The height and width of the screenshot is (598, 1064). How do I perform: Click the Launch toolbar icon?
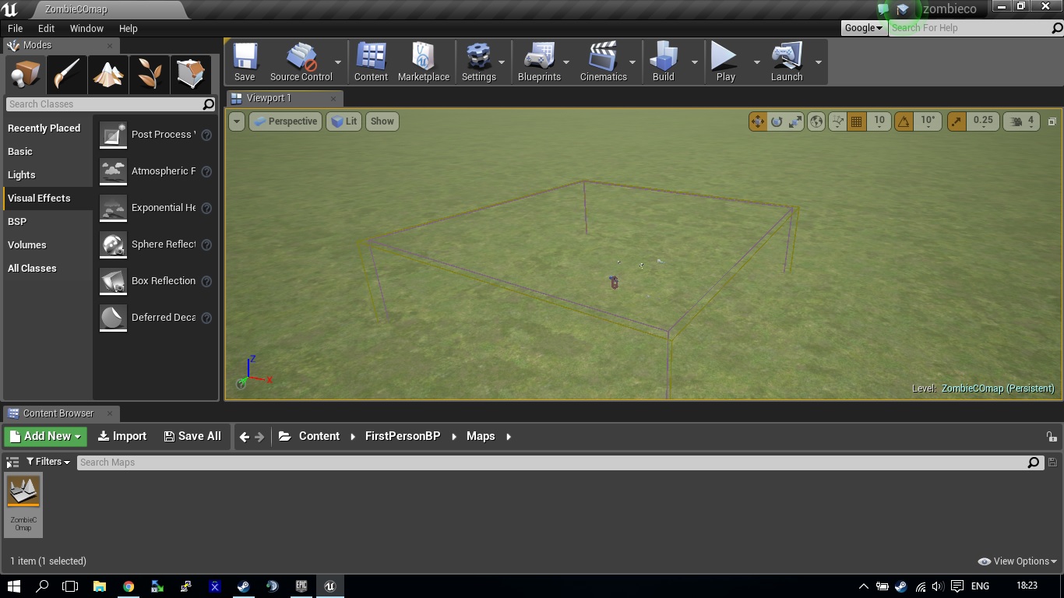click(786, 62)
